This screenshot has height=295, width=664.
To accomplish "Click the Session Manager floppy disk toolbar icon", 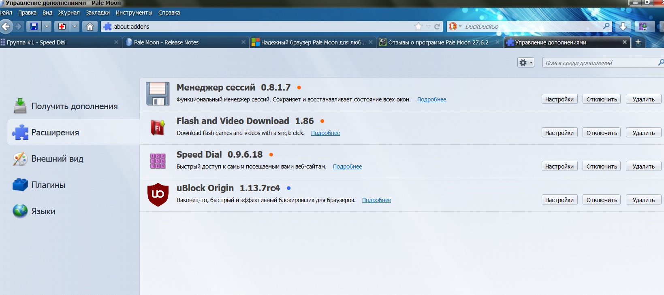I will click(x=34, y=27).
